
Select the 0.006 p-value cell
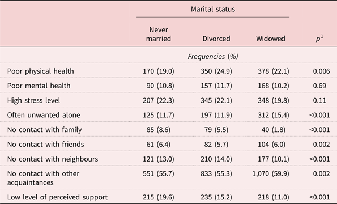tap(321, 71)
